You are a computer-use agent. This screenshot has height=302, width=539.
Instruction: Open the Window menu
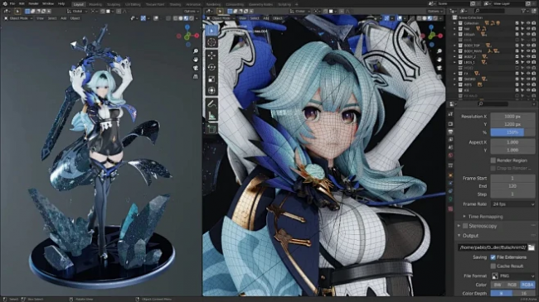point(48,4)
